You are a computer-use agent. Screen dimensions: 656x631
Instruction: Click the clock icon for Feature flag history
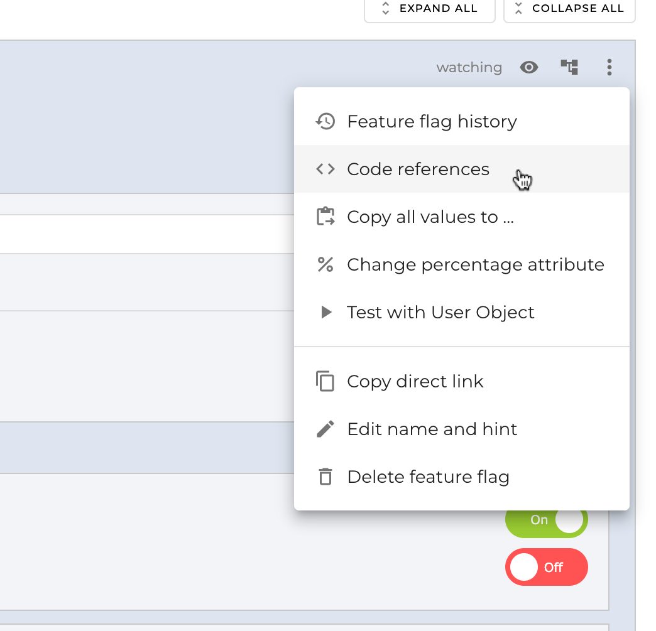click(325, 121)
